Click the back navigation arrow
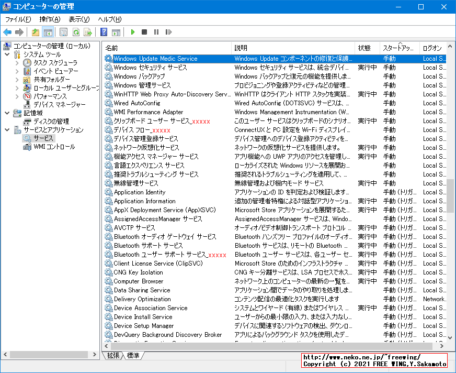This screenshot has height=373, width=456. click(7, 32)
